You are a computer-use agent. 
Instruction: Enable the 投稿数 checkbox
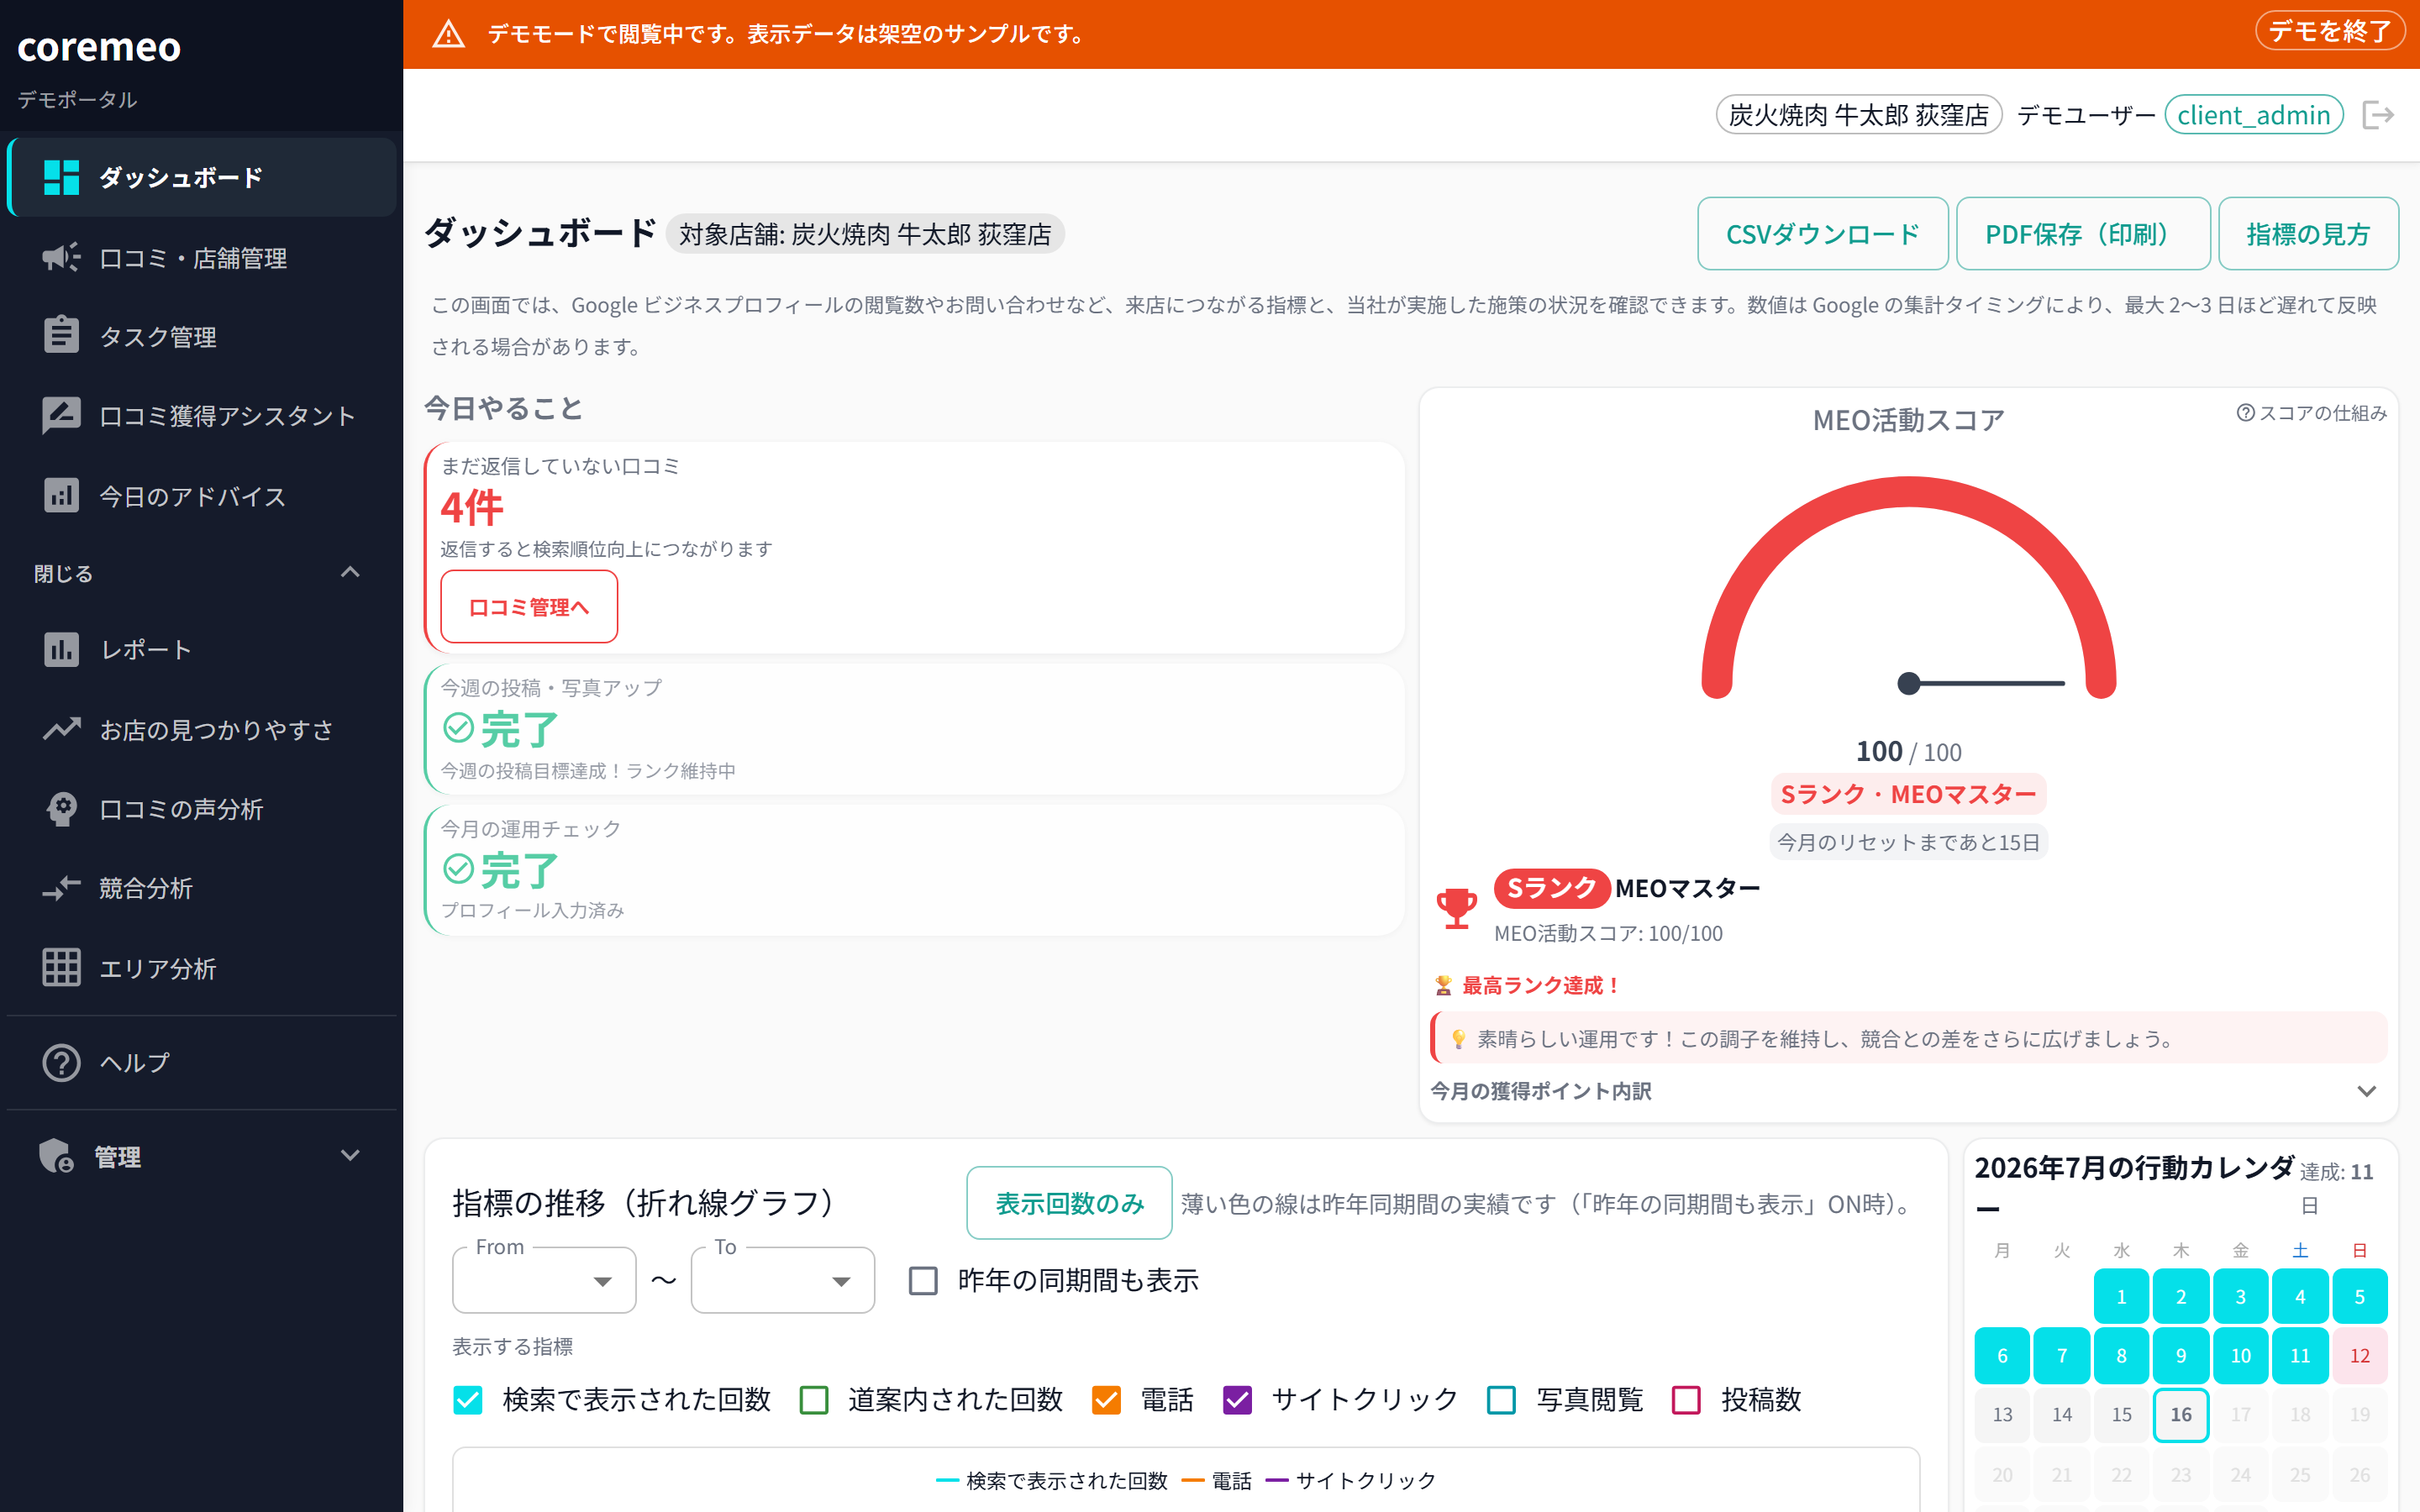[1686, 1399]
